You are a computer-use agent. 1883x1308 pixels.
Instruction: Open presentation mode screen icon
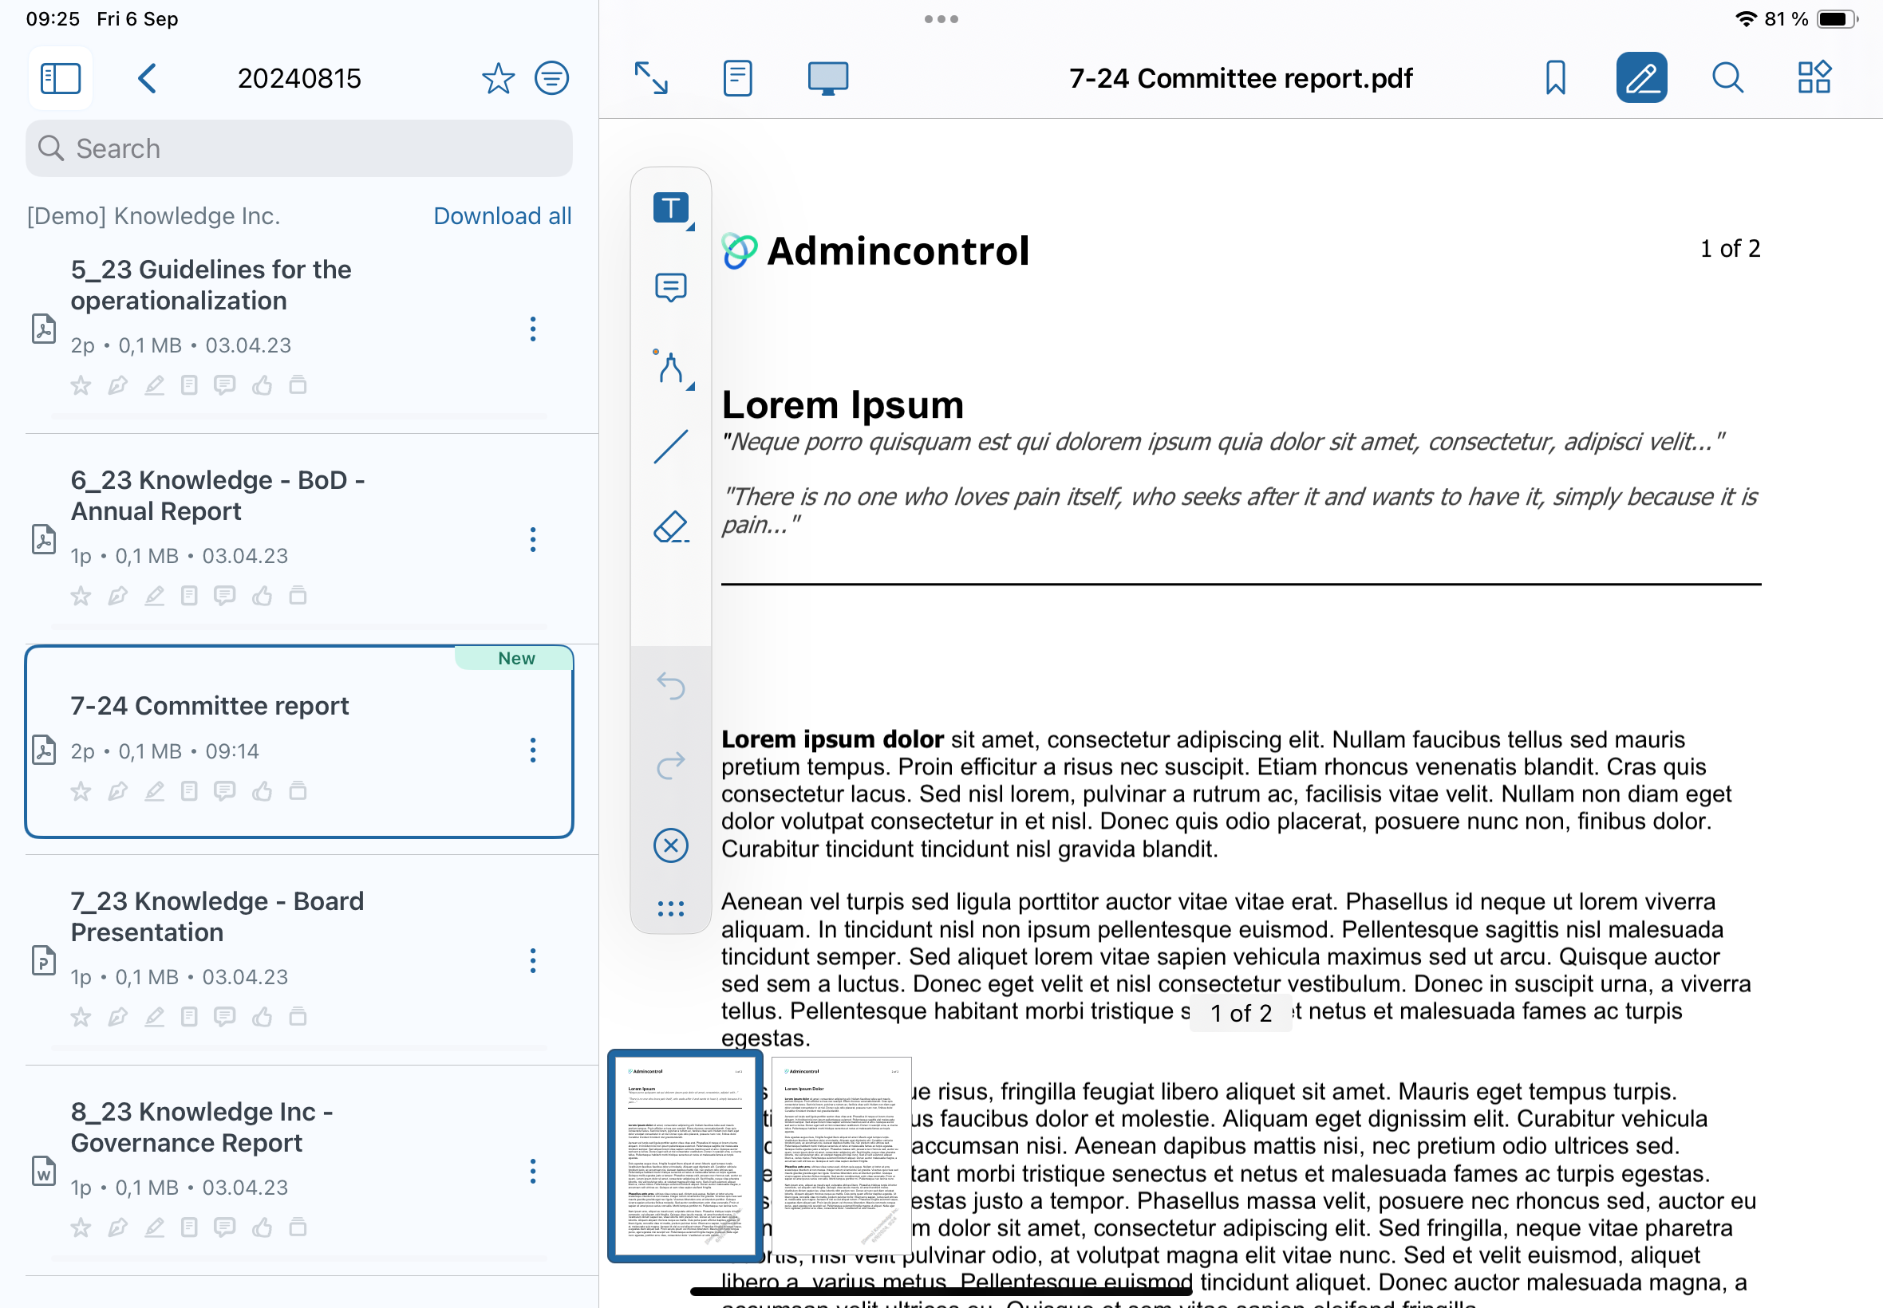coord(827,79)
